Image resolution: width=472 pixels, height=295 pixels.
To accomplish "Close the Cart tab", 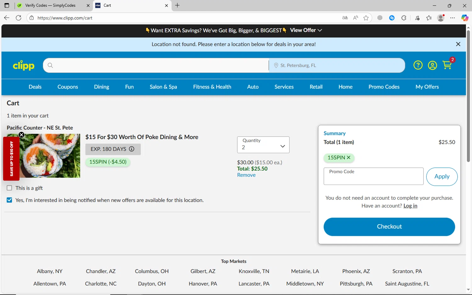I will [x=166, y=5].
